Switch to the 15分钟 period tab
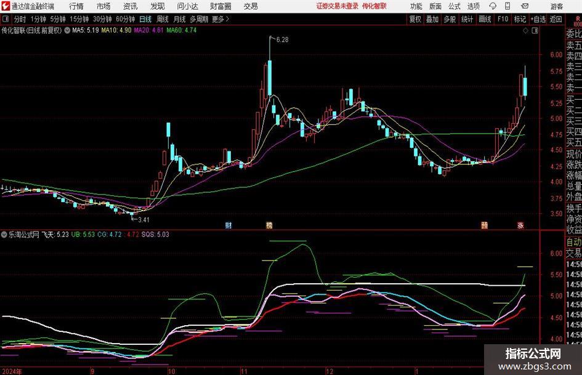 pyautogui.click(x=79, y=19)
